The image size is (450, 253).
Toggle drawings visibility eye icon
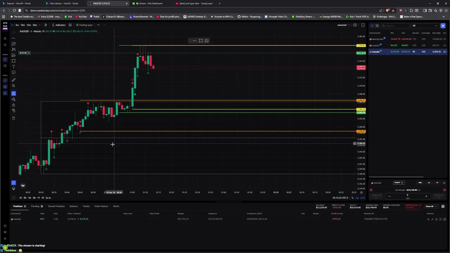click(x=14, y=110)
